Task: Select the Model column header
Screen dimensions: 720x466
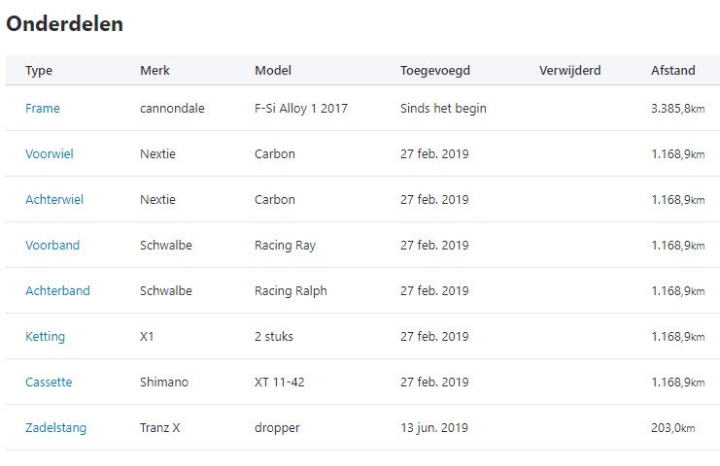Action: pos(273,71)
